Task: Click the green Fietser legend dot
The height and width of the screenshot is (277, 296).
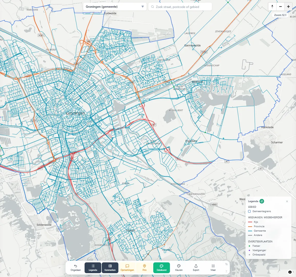Action: [x=249, y=246]
